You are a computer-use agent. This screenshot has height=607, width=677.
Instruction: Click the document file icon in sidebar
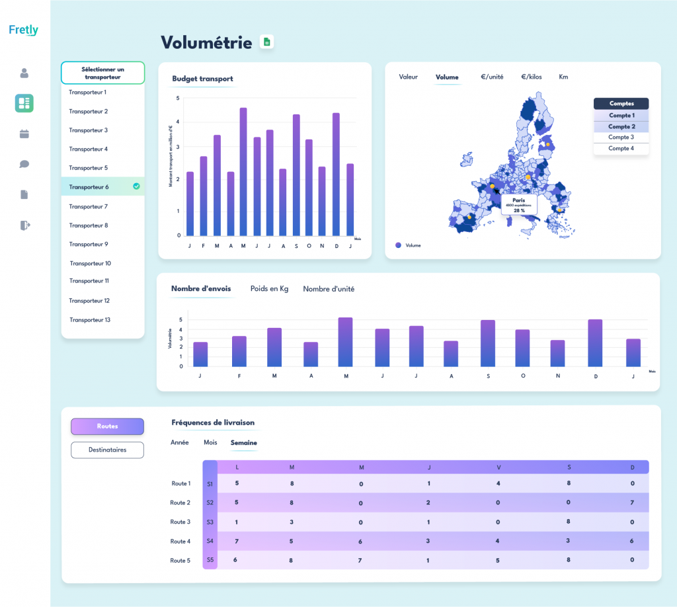pyautogui.click(x=24, y=194)
